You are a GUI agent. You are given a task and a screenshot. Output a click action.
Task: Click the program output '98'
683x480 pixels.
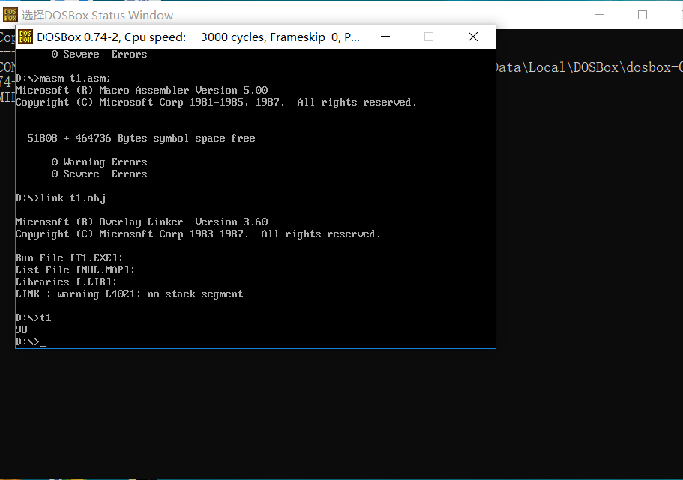click(x=21, y=330)
